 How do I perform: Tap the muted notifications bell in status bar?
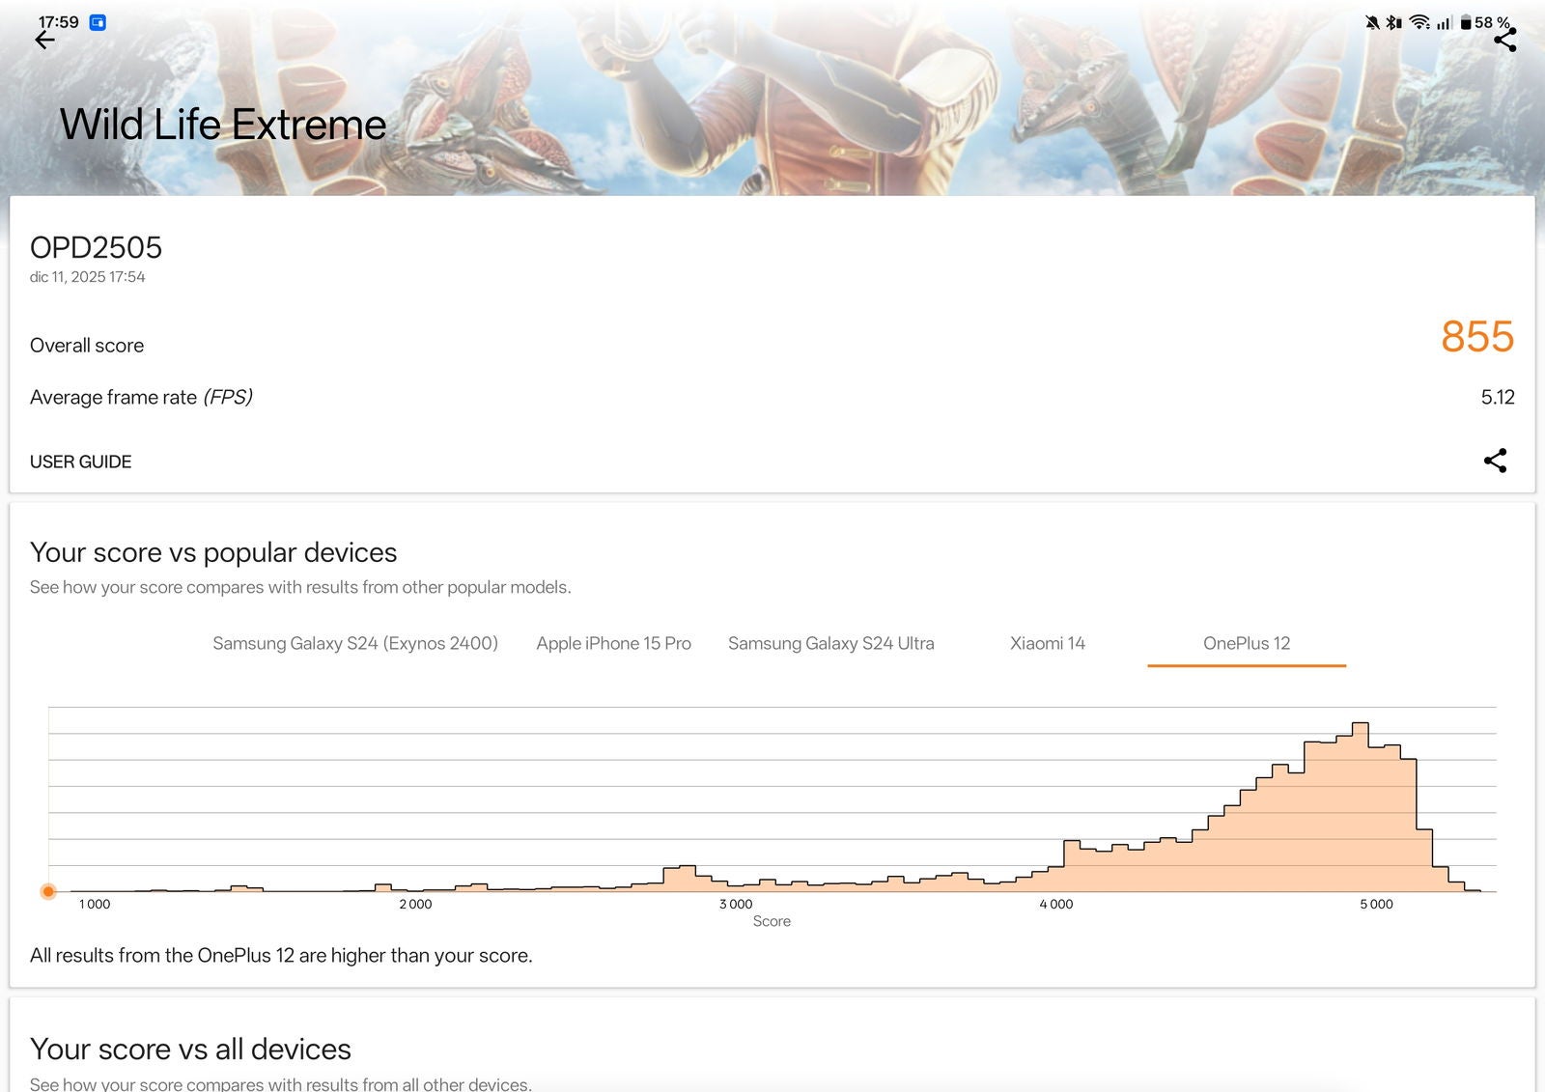[x=1372, y=22]
